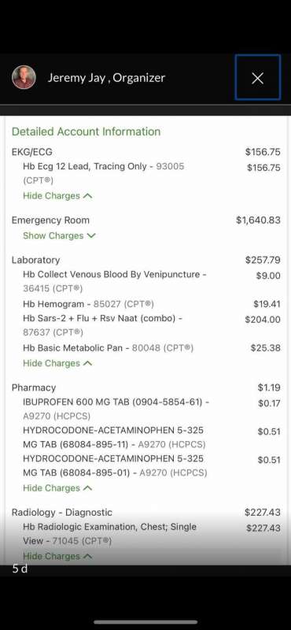Viewport: 291px width, 630px height.
Task: Collapse Pharmacy section Hide Charges
Action: 57,487
